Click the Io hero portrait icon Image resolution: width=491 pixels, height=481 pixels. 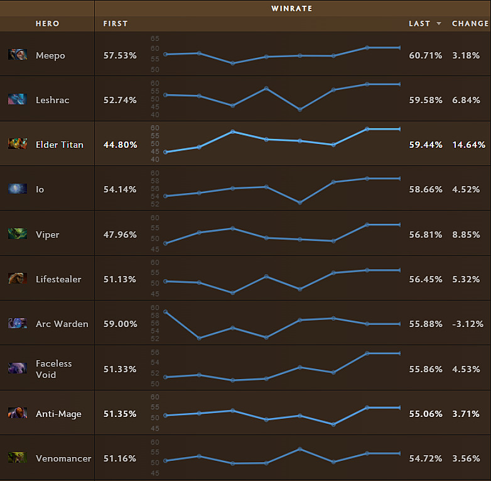tap(18, 189)
